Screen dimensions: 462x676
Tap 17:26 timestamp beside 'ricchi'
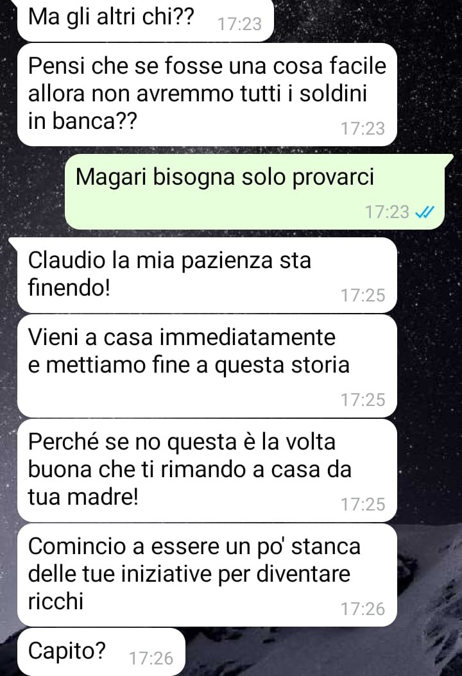(x=363, y=609)
